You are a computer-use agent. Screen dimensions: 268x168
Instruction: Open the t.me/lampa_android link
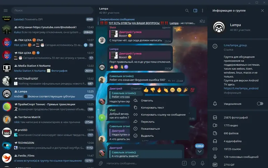pyautogui.click(x=241, y=89)
